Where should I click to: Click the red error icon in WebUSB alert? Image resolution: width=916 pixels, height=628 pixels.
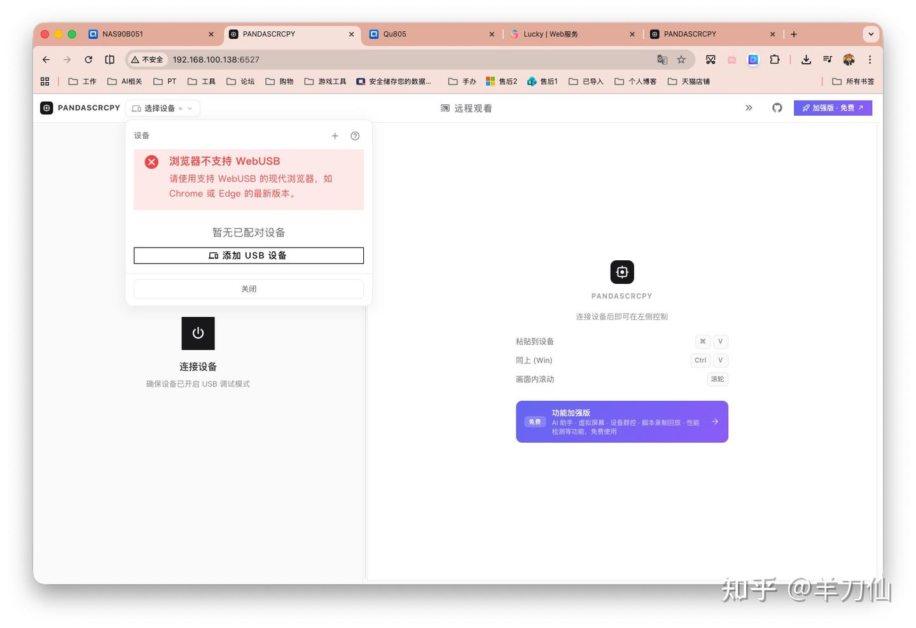151,162
